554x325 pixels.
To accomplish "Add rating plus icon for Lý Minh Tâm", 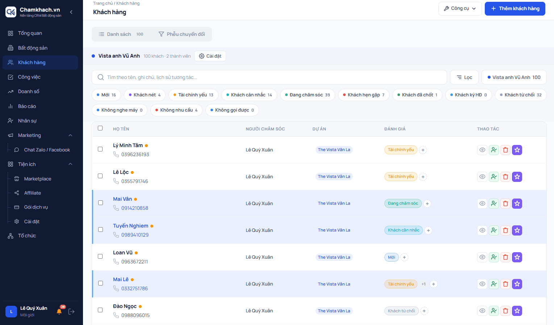I will (x=423, y=150).
